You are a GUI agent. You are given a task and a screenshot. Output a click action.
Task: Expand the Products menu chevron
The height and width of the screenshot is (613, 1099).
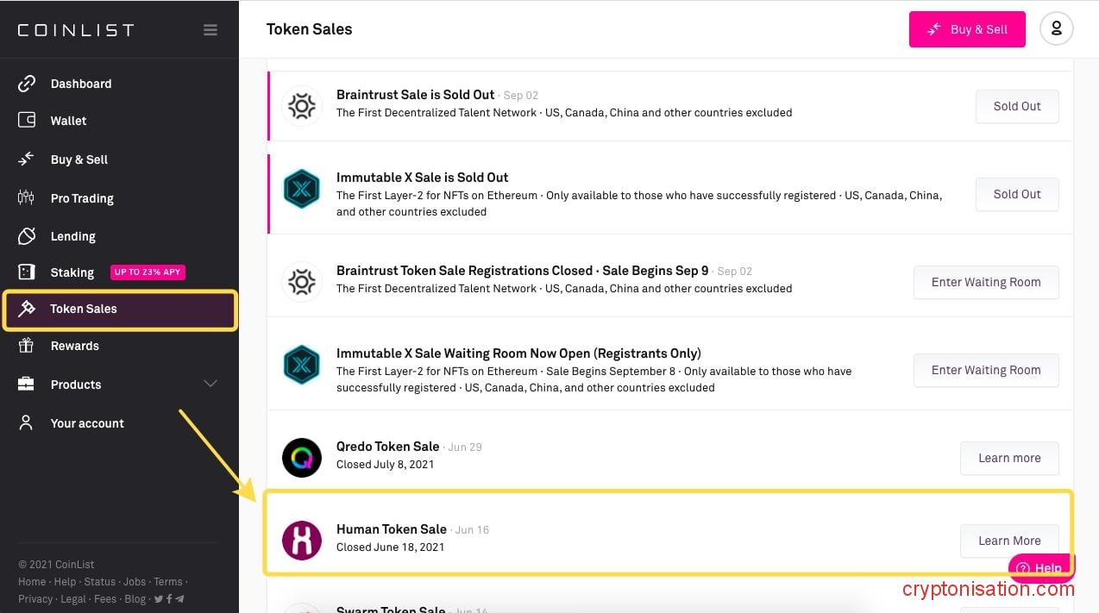210,384
